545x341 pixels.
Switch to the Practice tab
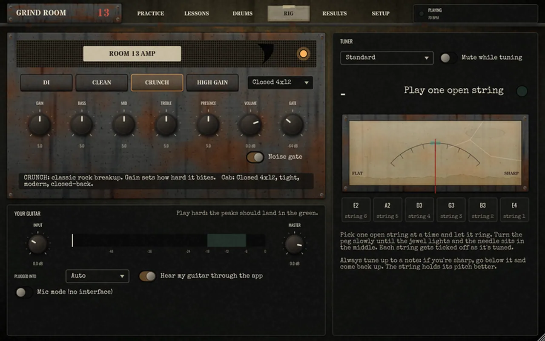[x=151, y=14]
